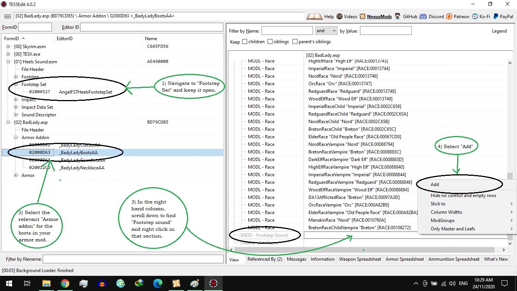Open Internet Download Manager on the taskbar
517x291 pixels.
139,283
